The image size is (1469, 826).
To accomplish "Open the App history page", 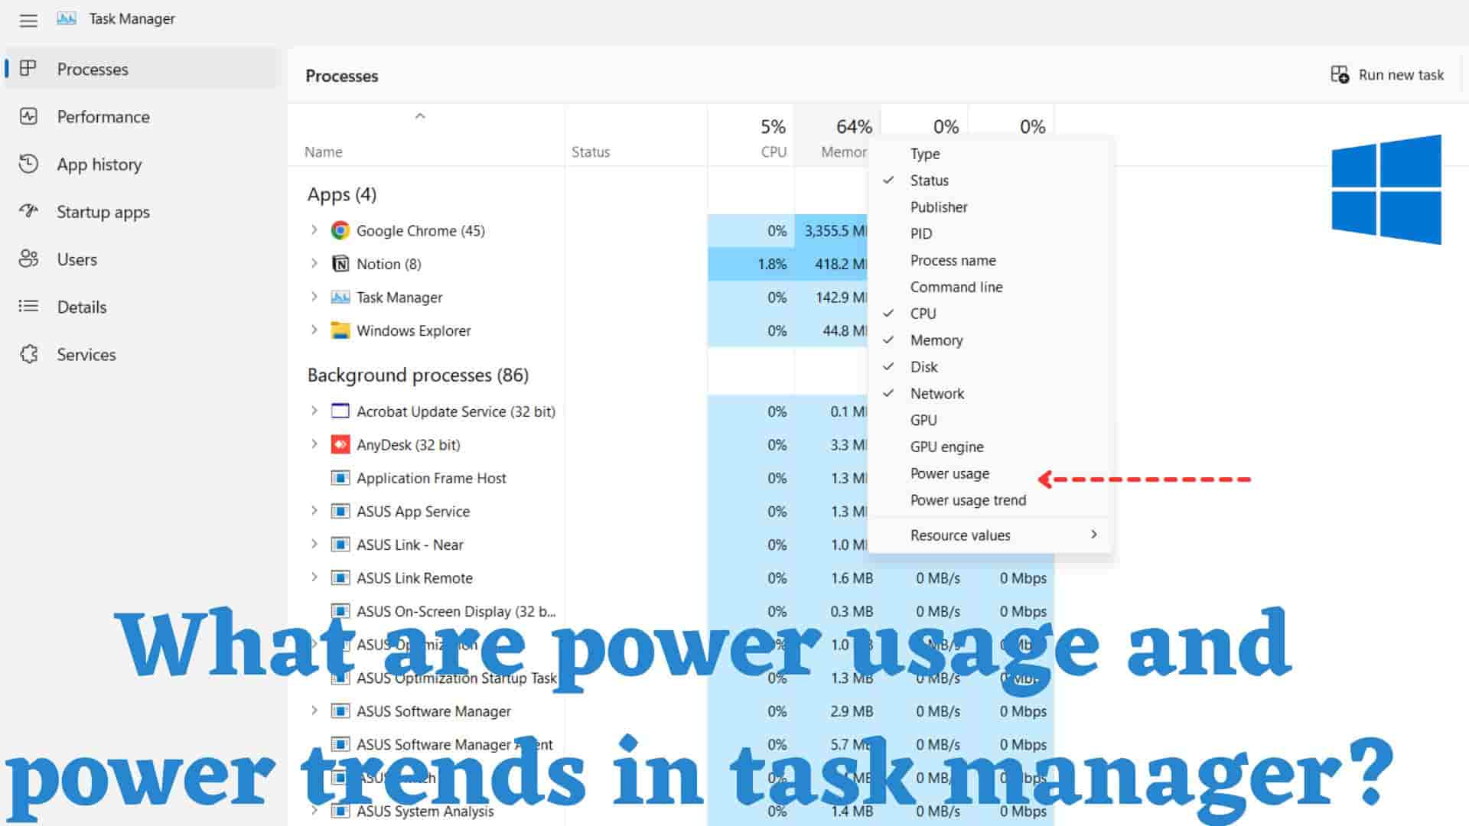I will tap(142, 164).
